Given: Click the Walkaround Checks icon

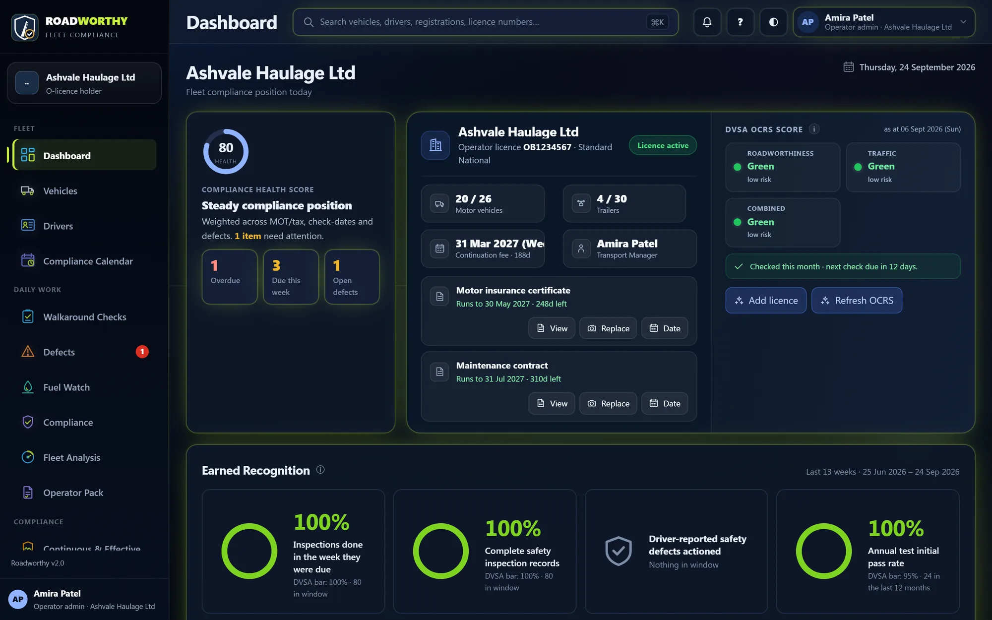Looking at the screenshot, I should pos(28,316).
